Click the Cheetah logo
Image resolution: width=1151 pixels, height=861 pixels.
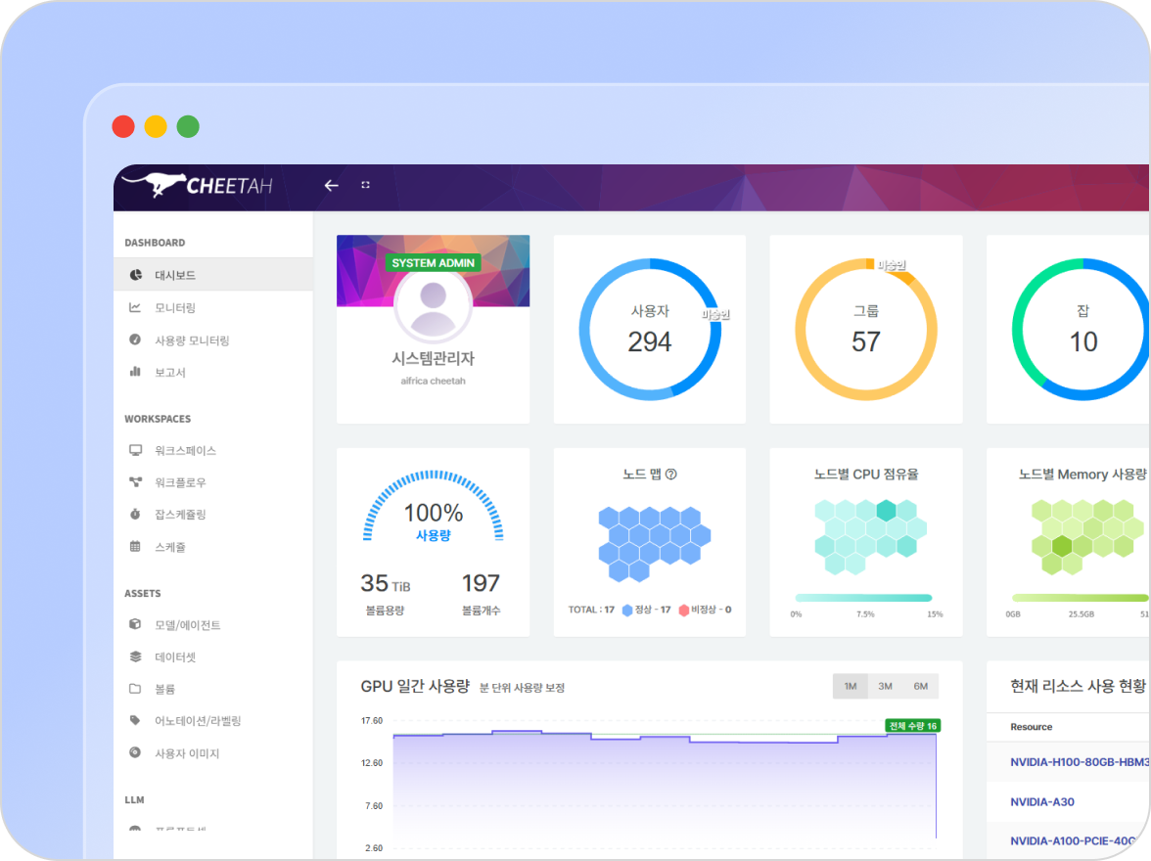click(197, 185)
